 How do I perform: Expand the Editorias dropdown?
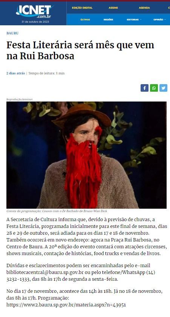pos(134,20)
